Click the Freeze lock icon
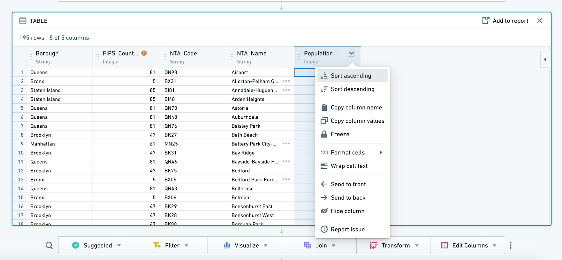This screenshot has width=562, height=260. pyautogui.click(x=324, y=134)
